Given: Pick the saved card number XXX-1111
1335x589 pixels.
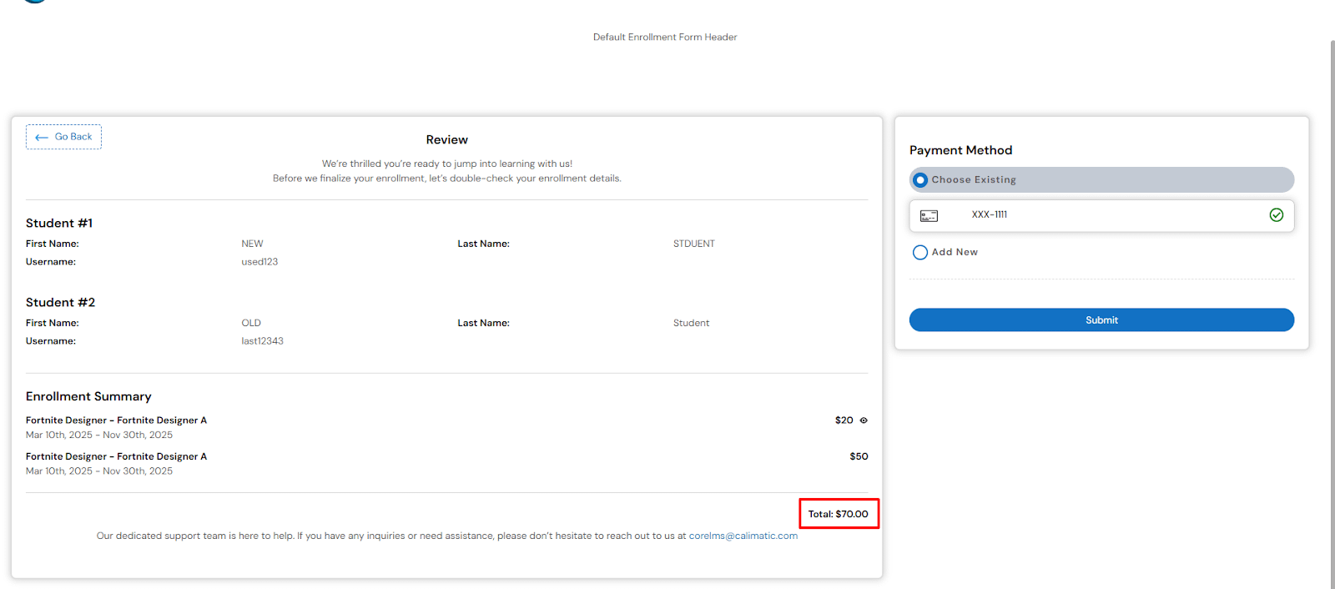Looking at the screenshot, I should [x=990, y=215].
